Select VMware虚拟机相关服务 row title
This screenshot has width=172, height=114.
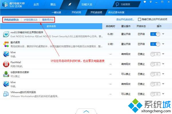point(23,92)
